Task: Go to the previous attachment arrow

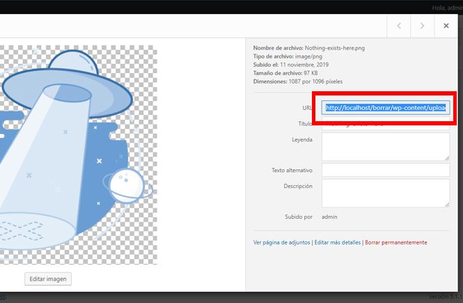Action: pyautogui.click(x=398, y=26)
